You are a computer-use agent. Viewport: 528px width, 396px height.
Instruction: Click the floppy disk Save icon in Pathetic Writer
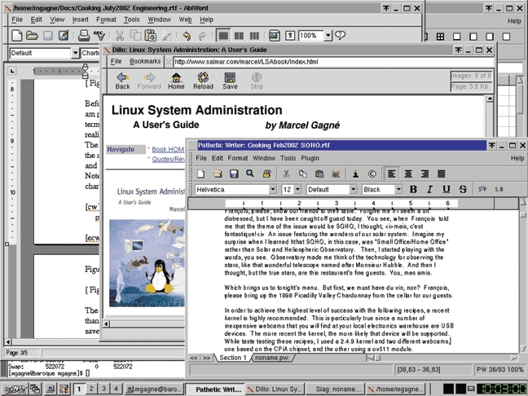233,174
